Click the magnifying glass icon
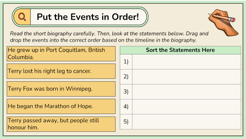This screenshot has width=246, height=139. pos(22,17)
